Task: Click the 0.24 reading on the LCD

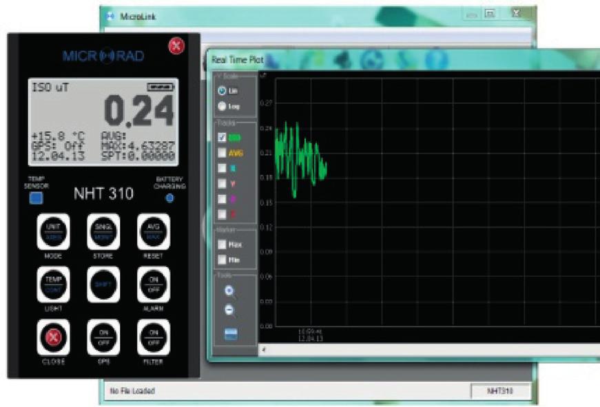Action: pos(139,111)
